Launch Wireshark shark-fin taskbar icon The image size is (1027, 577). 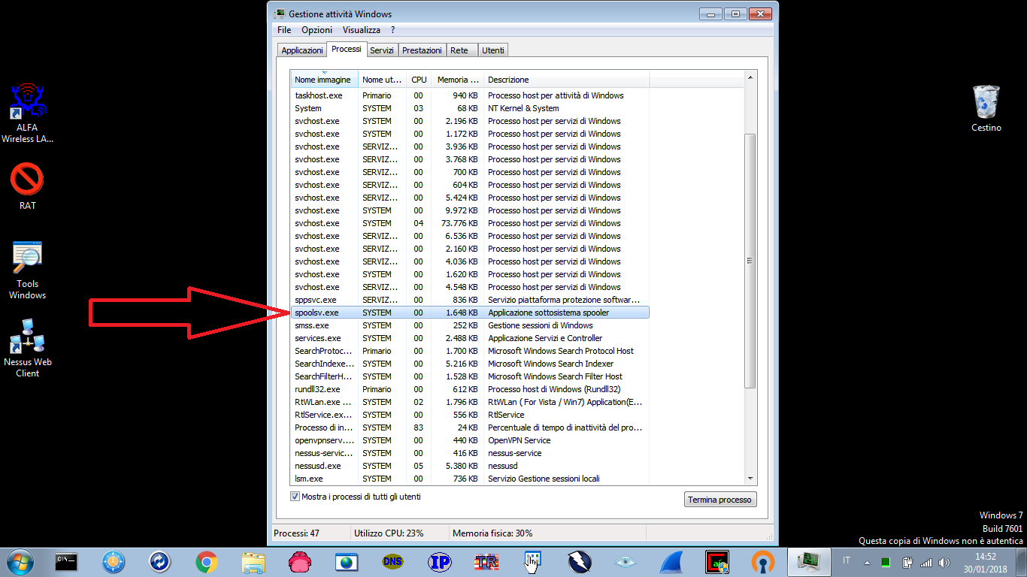click(671, 561)
